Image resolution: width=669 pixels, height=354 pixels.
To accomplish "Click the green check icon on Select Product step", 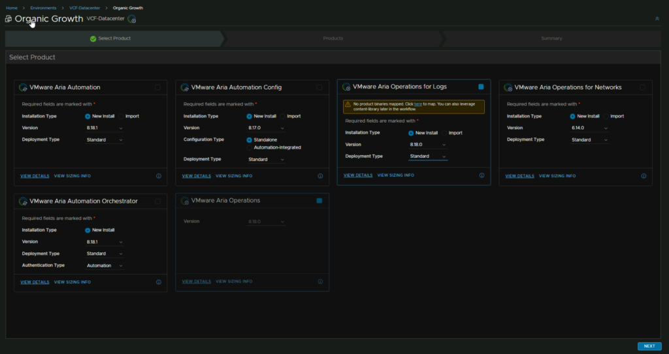I will 93,38.
